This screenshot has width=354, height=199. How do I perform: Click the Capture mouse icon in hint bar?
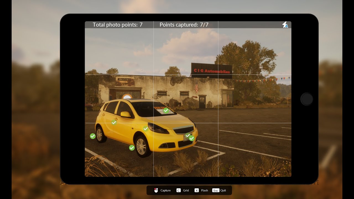pos(156,190)
